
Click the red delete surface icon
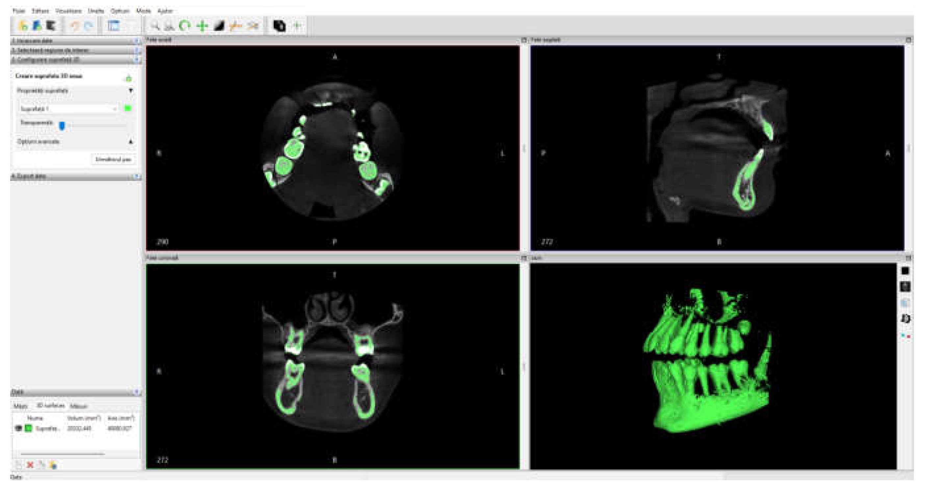click(x=31, y=465)
